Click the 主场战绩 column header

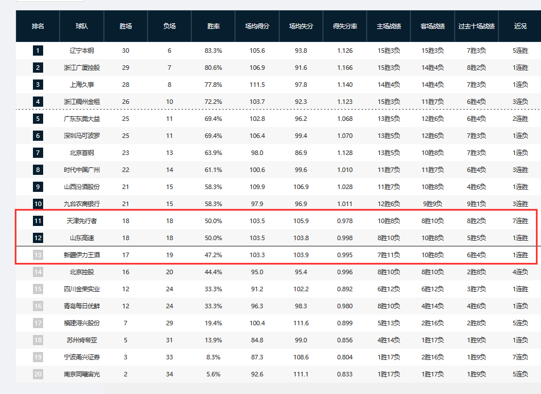[x=388, y=26]
